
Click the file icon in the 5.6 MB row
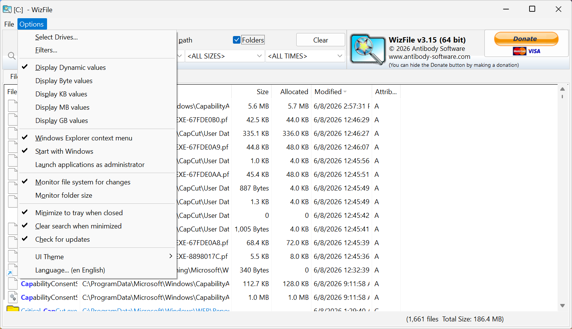[x=13, y=106]
